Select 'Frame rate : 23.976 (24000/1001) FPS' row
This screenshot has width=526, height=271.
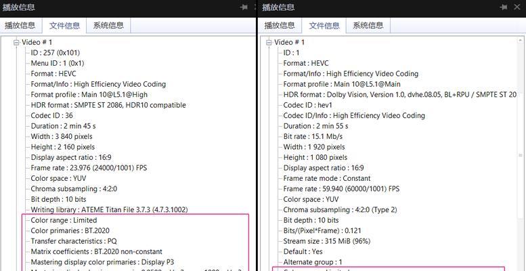89,168
